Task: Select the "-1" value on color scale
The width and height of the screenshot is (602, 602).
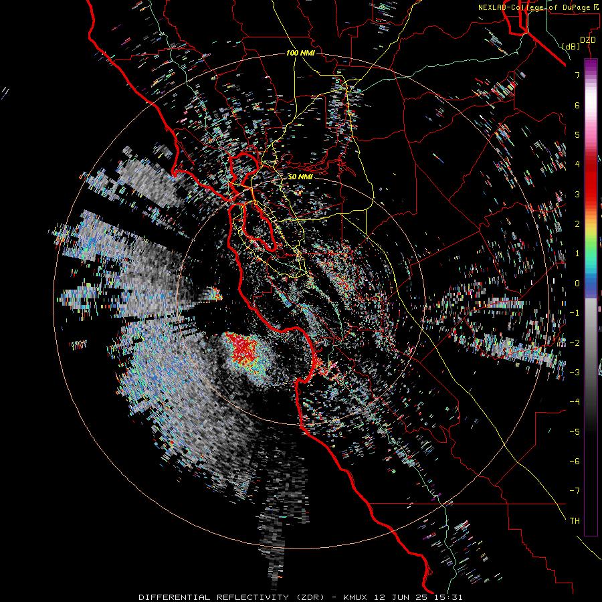Action: tap(575, 313)
